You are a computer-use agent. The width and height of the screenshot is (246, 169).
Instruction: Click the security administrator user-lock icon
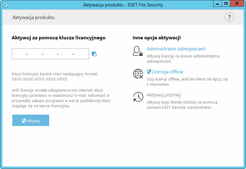(x=138, y=51)
